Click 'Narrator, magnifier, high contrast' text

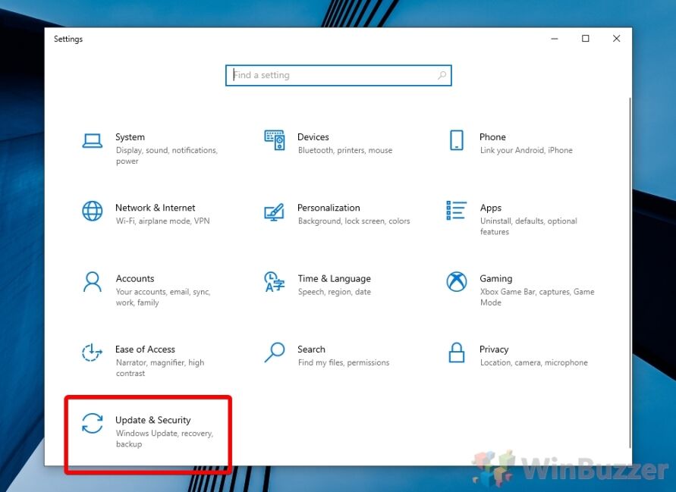pyautogui.click(x=160, y=368)
